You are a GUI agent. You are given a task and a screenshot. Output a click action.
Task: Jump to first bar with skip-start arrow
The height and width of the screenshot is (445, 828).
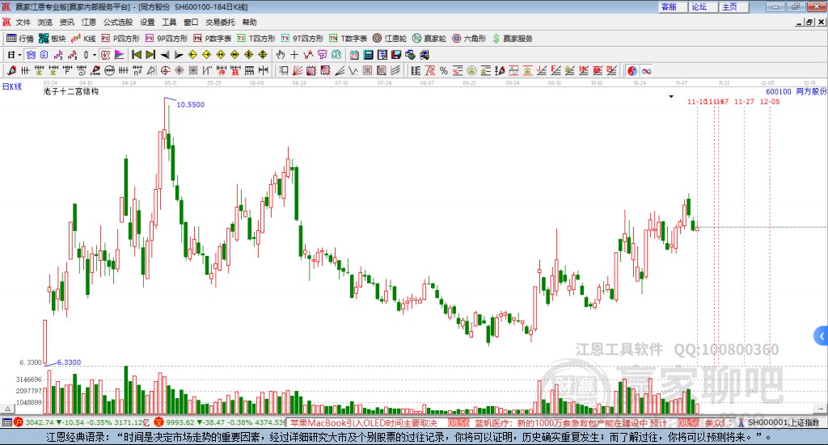(x=137, y=55)
